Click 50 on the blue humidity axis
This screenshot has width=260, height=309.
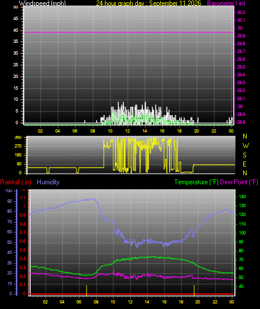9,242
